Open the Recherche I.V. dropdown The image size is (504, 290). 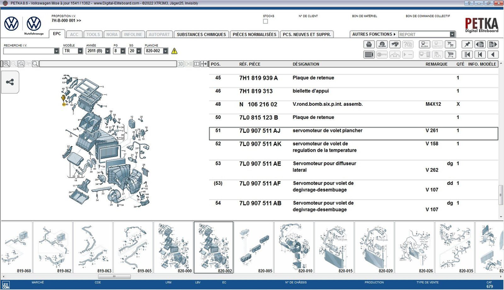click(57, 51)
